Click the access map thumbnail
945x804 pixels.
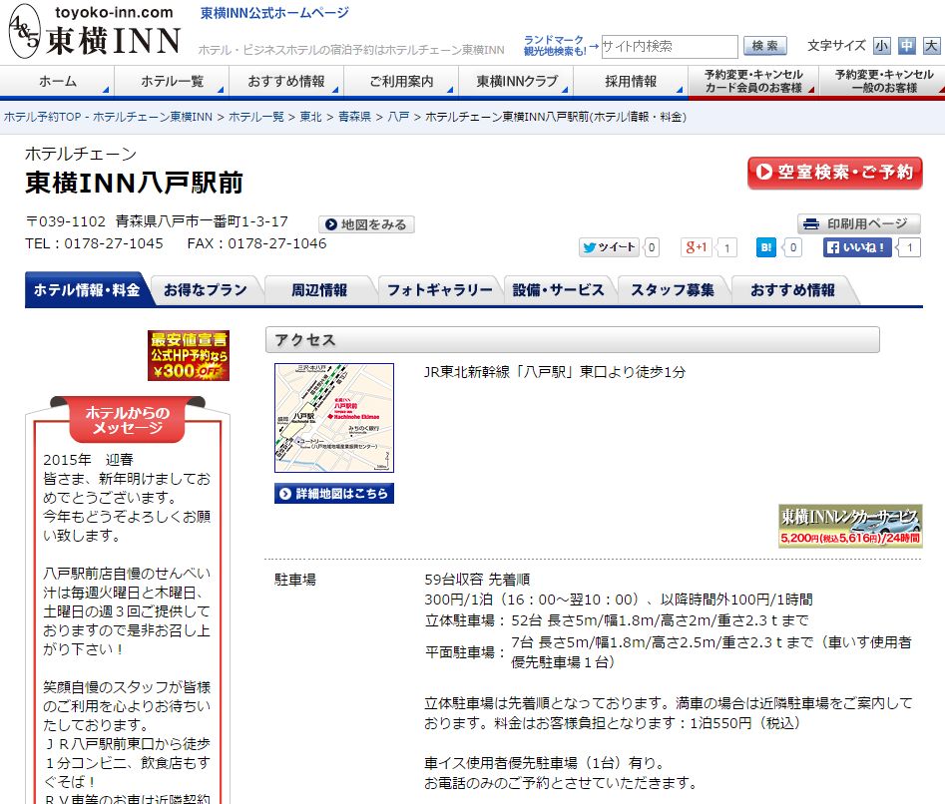[334, 418]
